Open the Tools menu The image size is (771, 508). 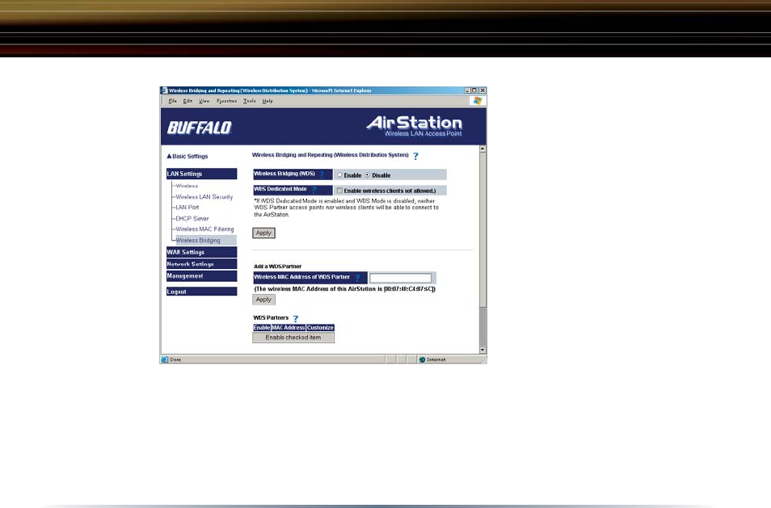point(250,101)
